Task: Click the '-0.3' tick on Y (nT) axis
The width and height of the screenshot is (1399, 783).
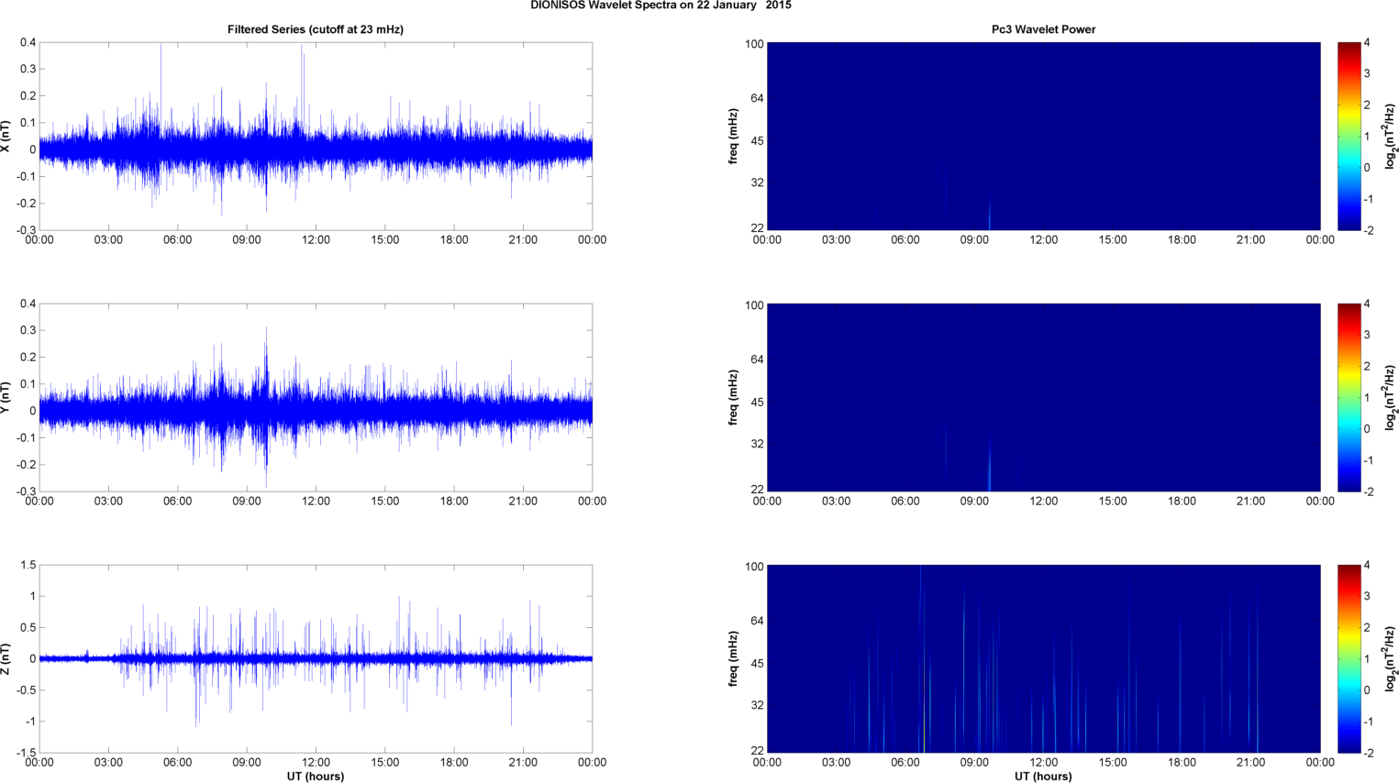Action: coord(26,492)
